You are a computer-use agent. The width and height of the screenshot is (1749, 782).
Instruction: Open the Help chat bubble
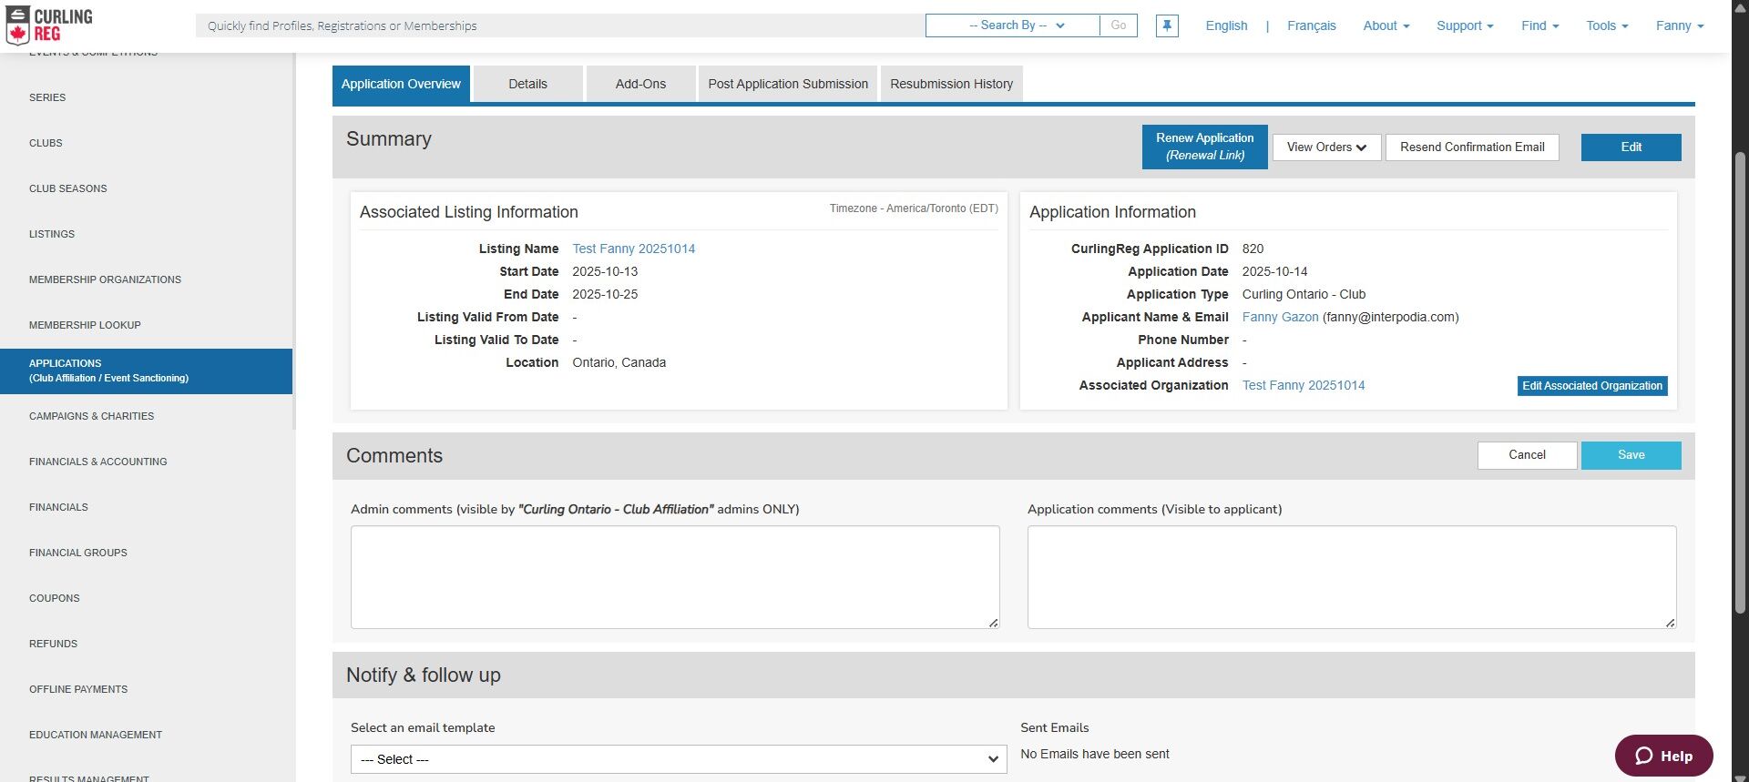tap(1663, 756)
